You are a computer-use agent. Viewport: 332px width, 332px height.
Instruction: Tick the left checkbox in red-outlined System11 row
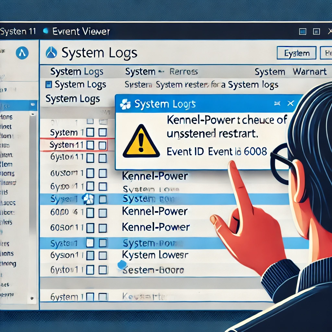click(90, 146)
